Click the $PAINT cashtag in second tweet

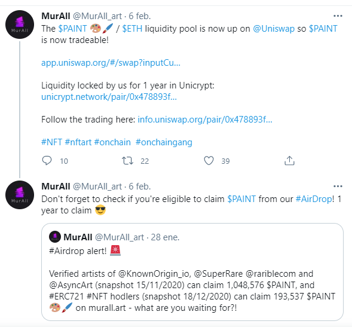(241, 199)
